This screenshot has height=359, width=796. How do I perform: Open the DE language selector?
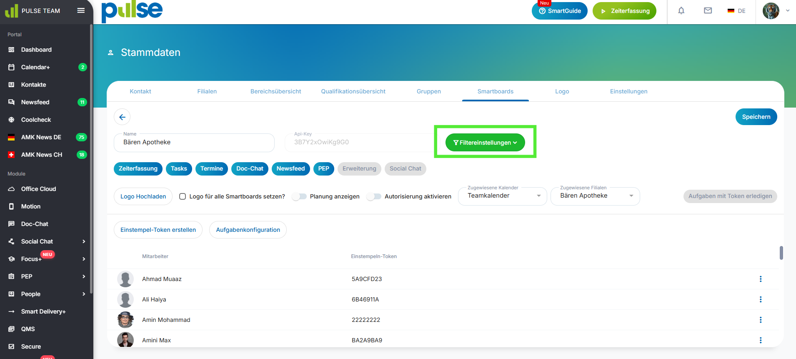click(736, 11)
